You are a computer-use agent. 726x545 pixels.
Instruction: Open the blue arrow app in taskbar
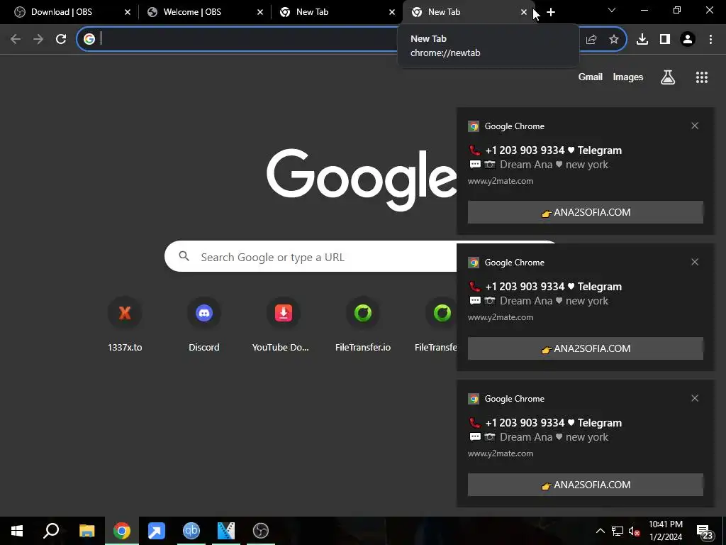click(x=157, y=531)
